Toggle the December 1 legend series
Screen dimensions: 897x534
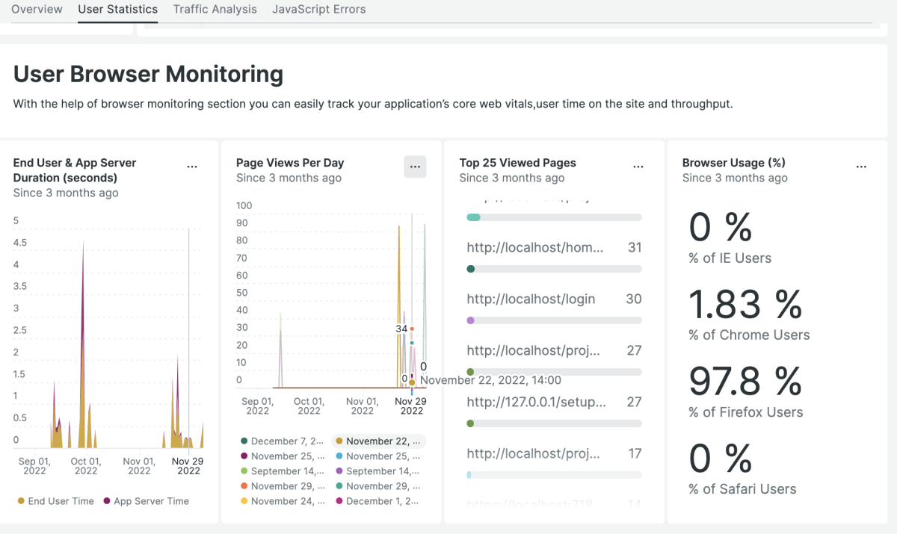(x=378, y=501)
